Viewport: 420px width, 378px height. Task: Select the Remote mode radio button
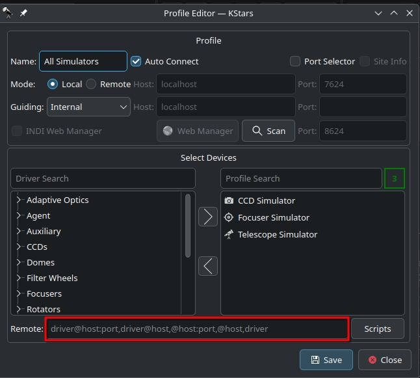[x=91, y=84]
